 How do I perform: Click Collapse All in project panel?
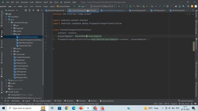tap(33, 10)
